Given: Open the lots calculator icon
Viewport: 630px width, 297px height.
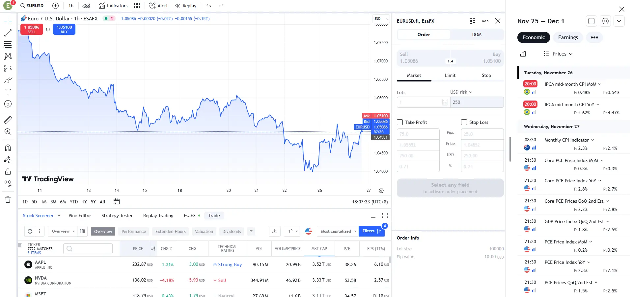Looking at the screenshot, I should point(445,102).
